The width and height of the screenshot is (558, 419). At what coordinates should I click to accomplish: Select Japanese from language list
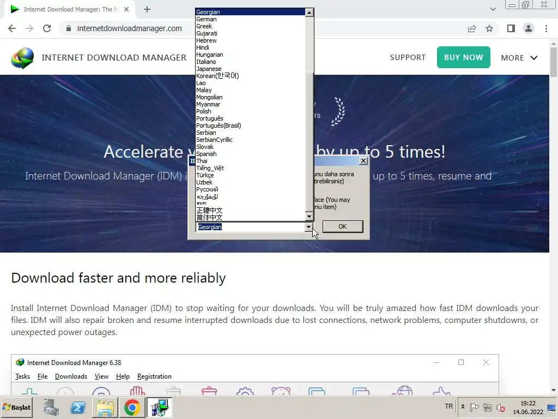251,69
